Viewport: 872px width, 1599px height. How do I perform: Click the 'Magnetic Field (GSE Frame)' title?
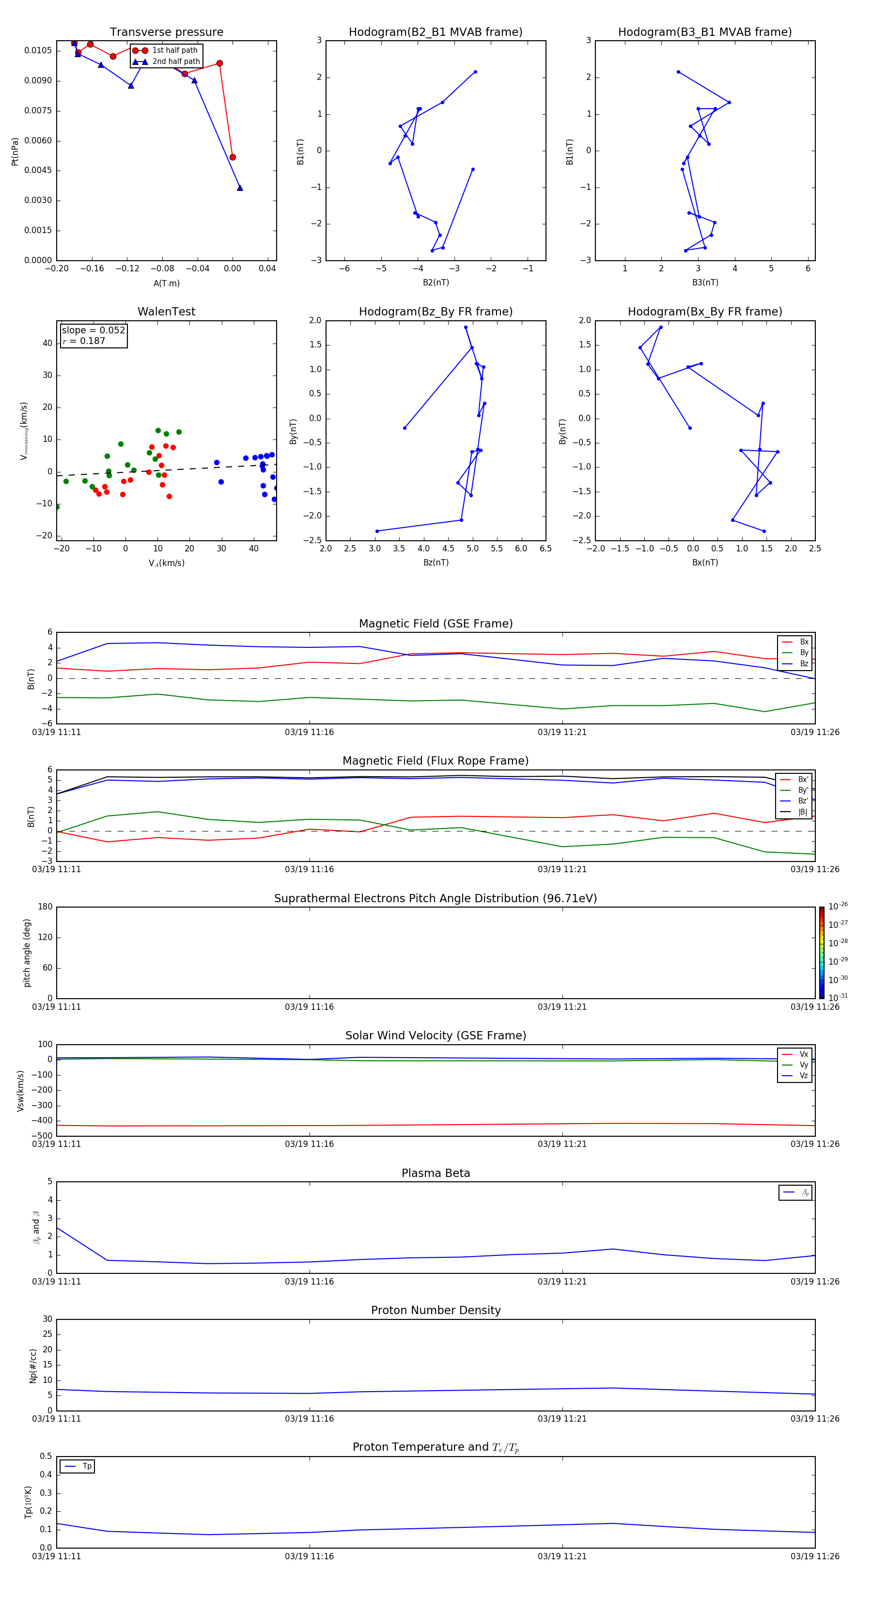point(436,624)
